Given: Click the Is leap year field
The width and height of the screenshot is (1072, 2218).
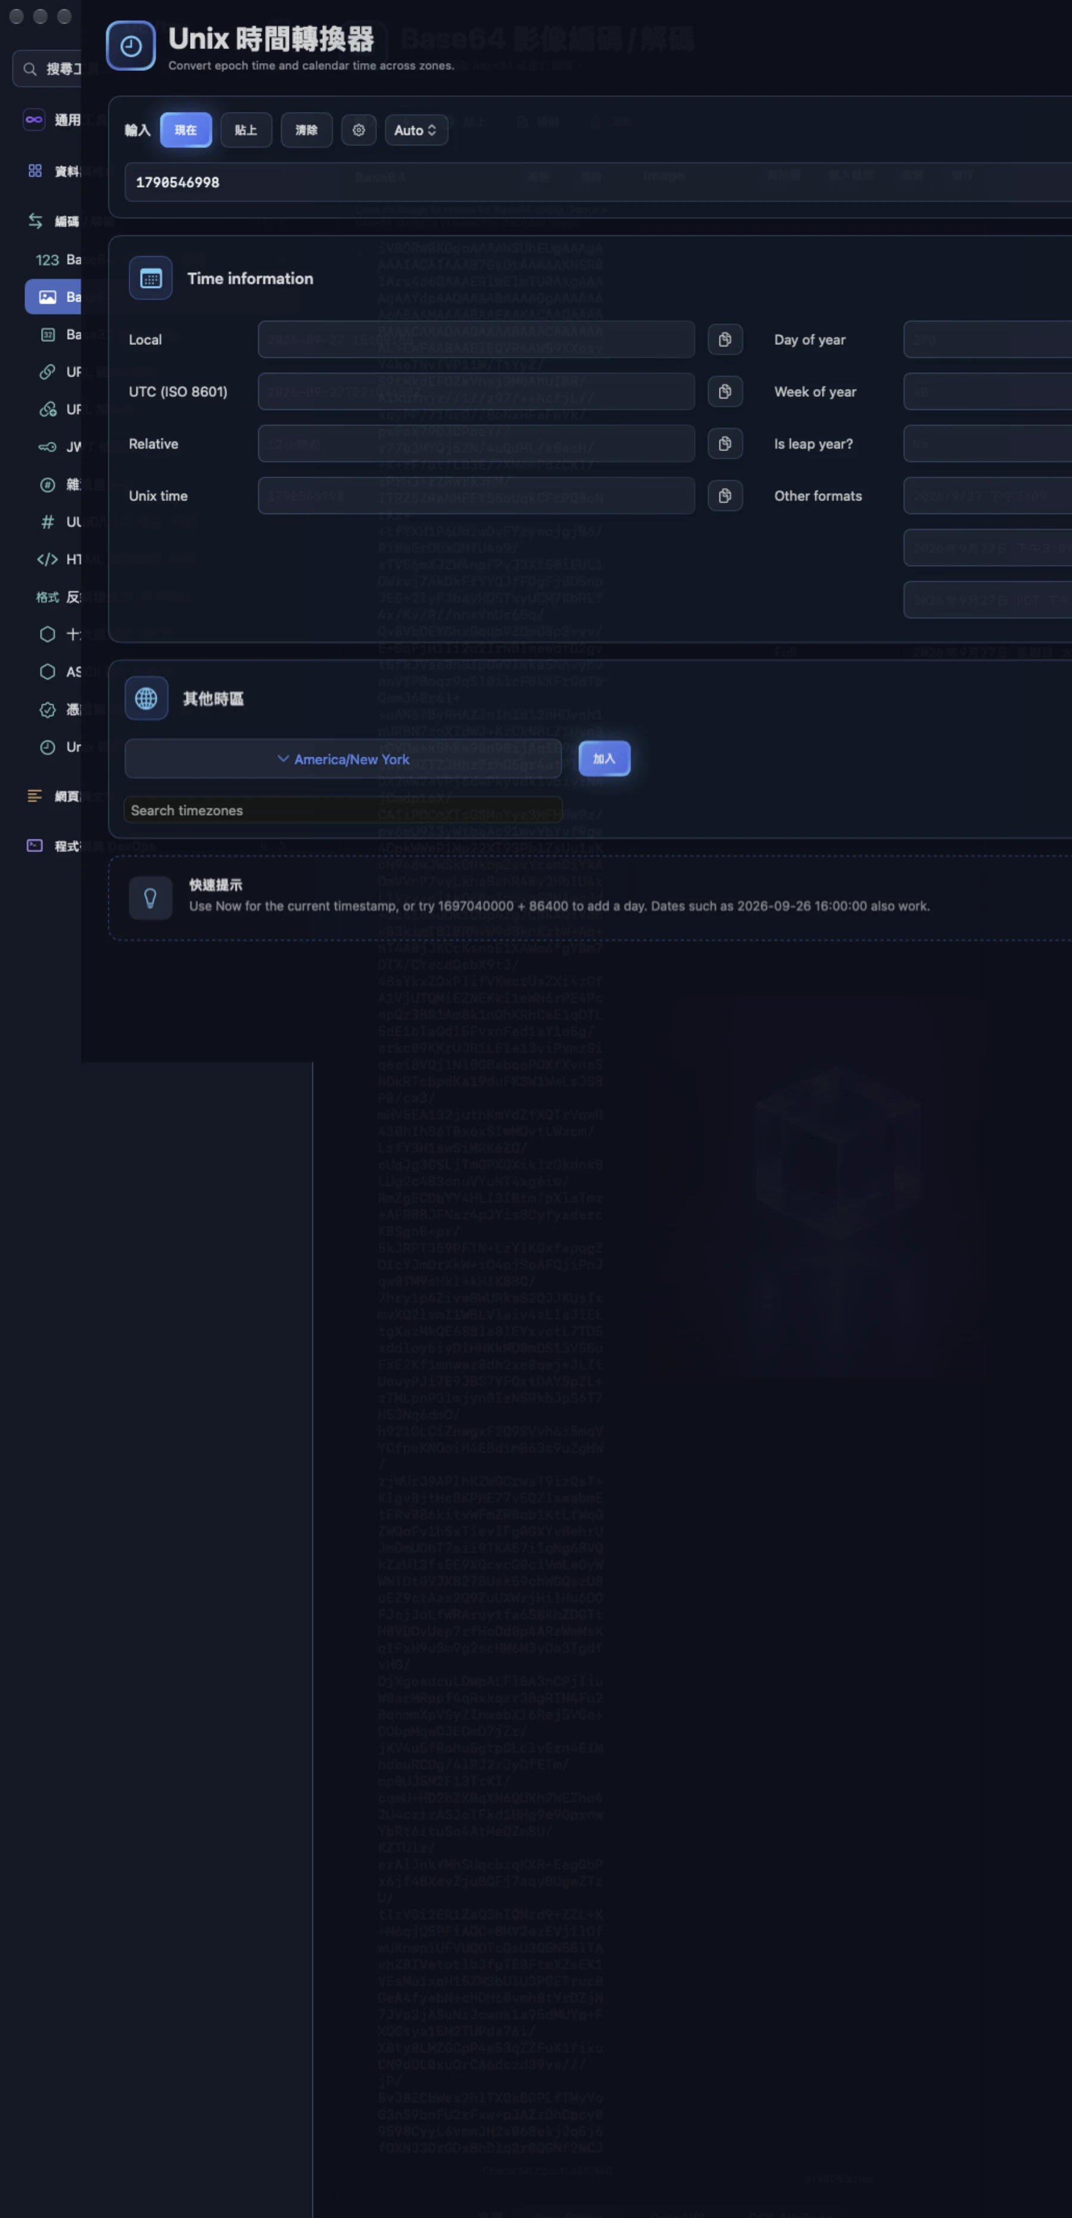Looking at the screenshot, I should (x=987, y=443).
